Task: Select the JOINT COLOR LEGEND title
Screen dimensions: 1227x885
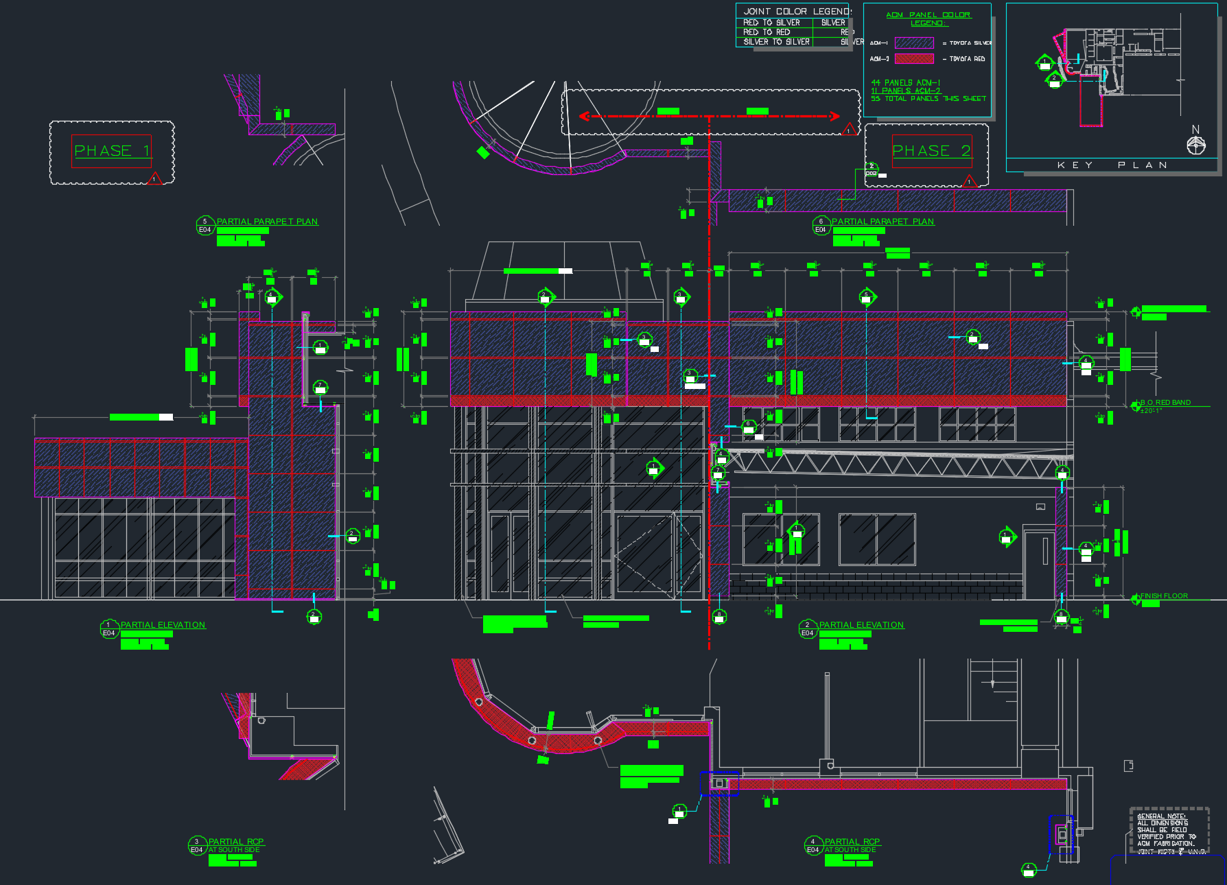Action: (797, 12)
